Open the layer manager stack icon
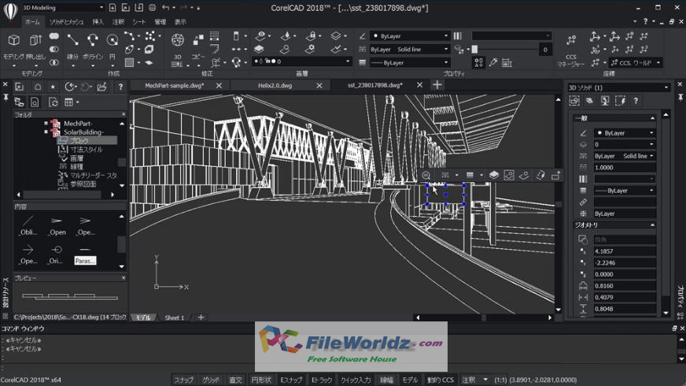686x386 pixels. point(259,49)
